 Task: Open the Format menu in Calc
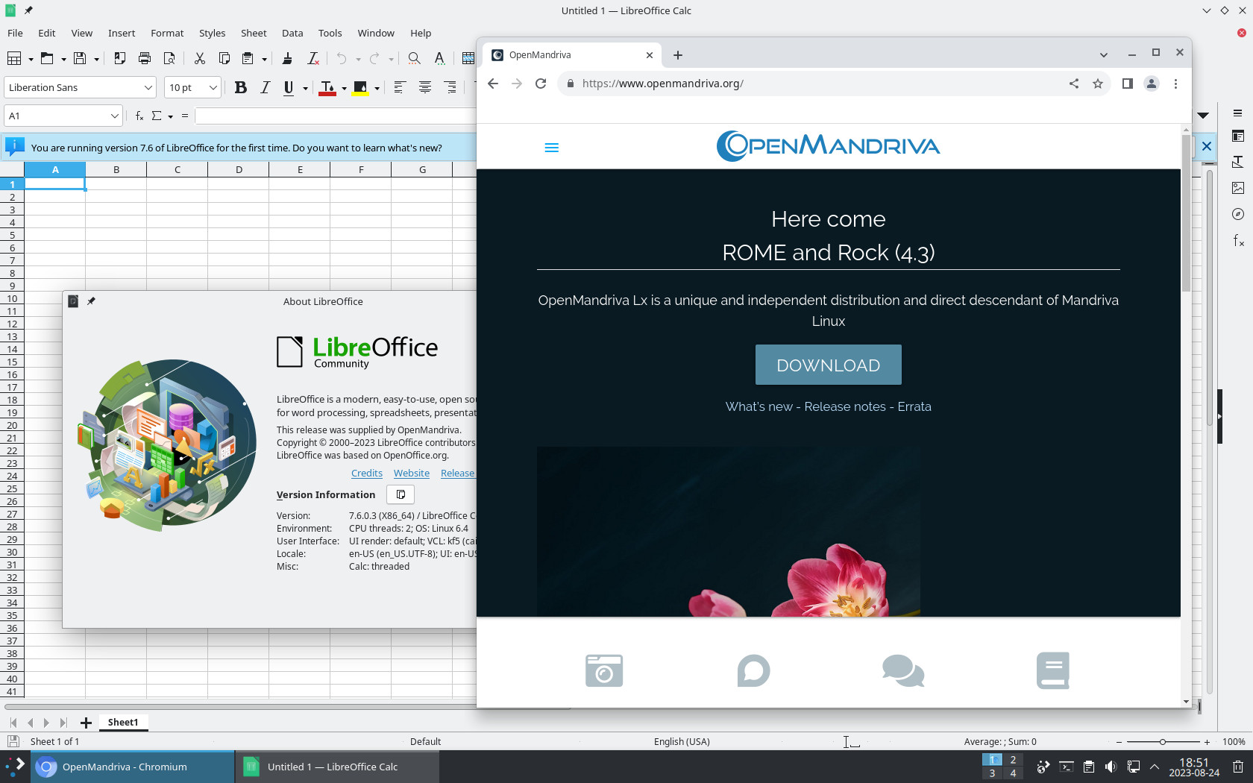click(167, 33)
